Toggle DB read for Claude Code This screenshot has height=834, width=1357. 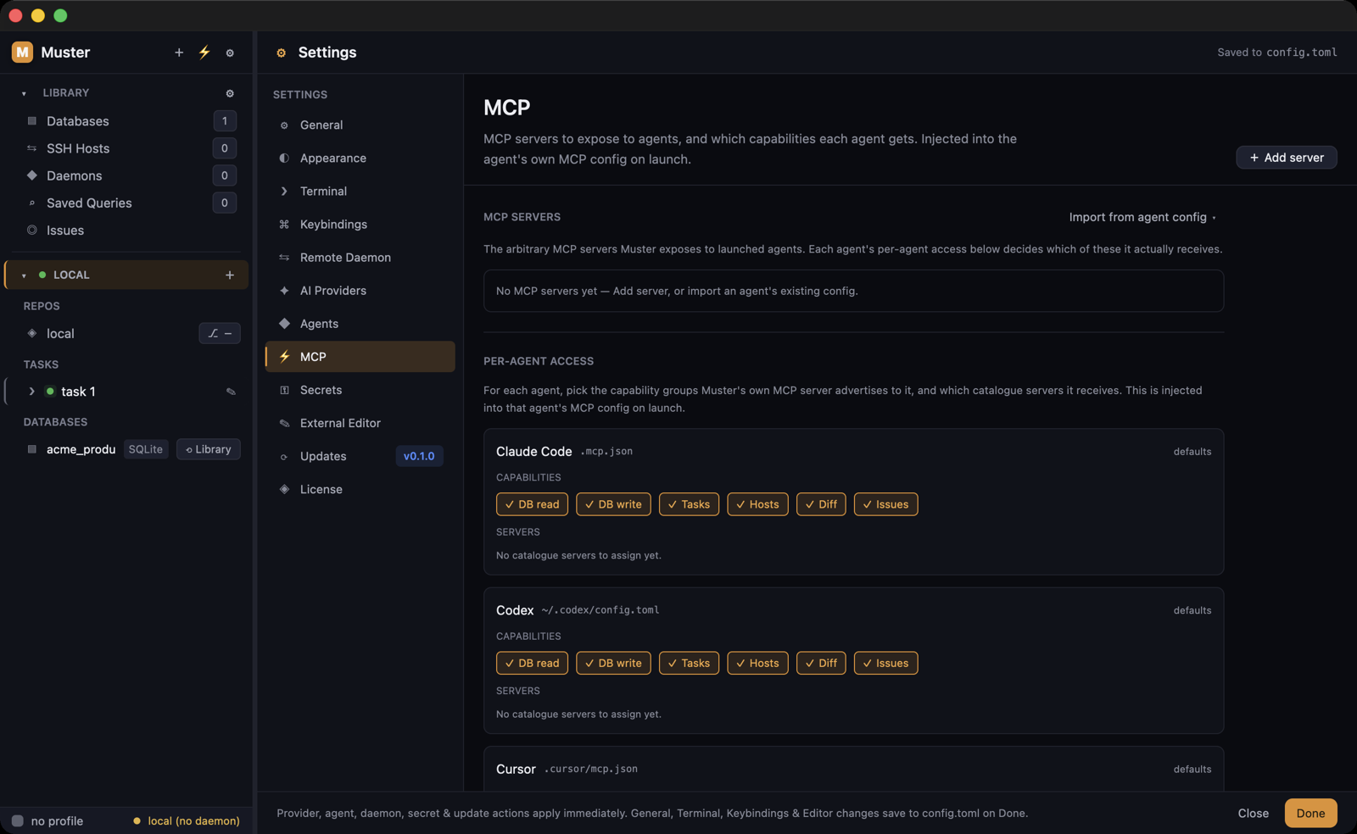pyautogui.click(x=532, y=504)
